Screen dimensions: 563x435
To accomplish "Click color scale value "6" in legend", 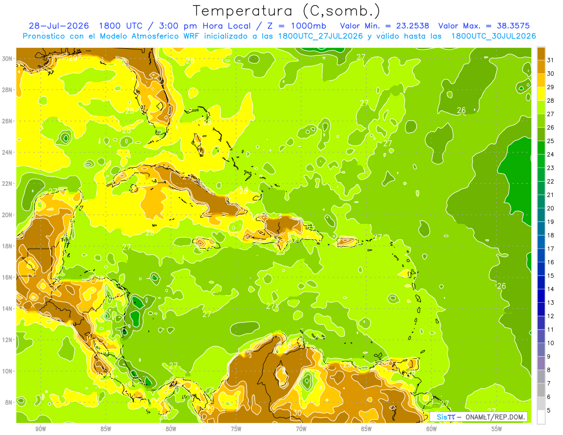I will (x=549, y=397).
